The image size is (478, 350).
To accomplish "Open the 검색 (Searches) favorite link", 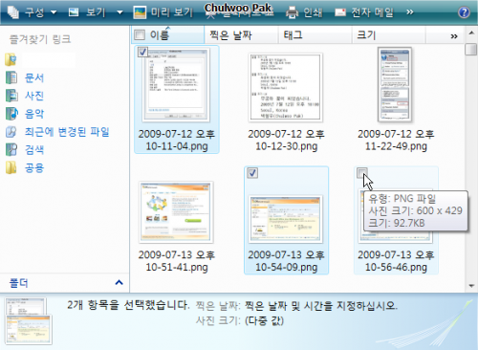I will (34, 149).
